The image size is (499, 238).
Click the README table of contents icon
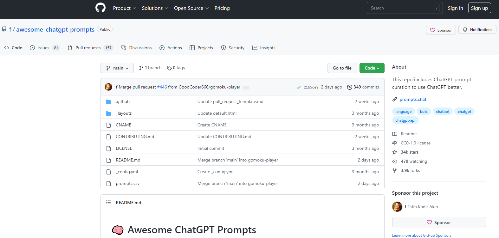click(108, 203)
